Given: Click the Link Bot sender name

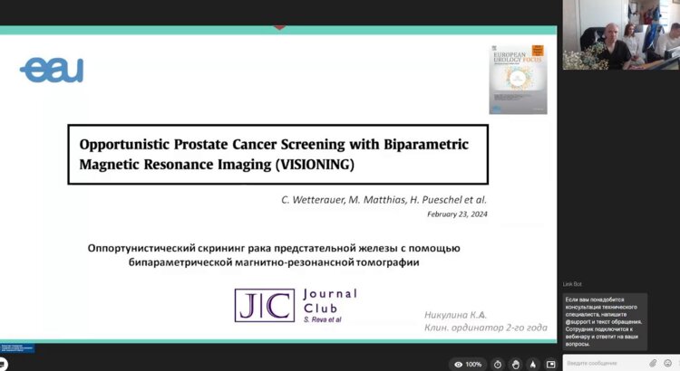Looking at the screenshot, I should pos(572,284).
